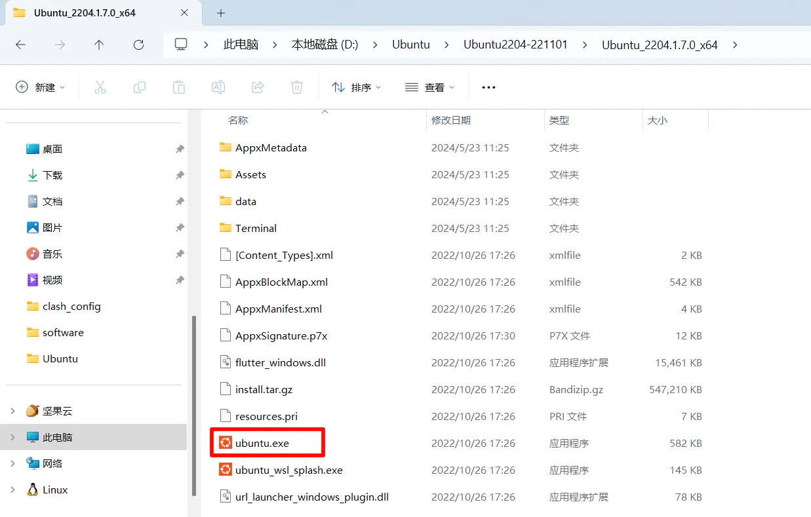Click the Share icon in toolbar
The width and height of the screenshot is (811, 517).
click(x=258, y=87)
